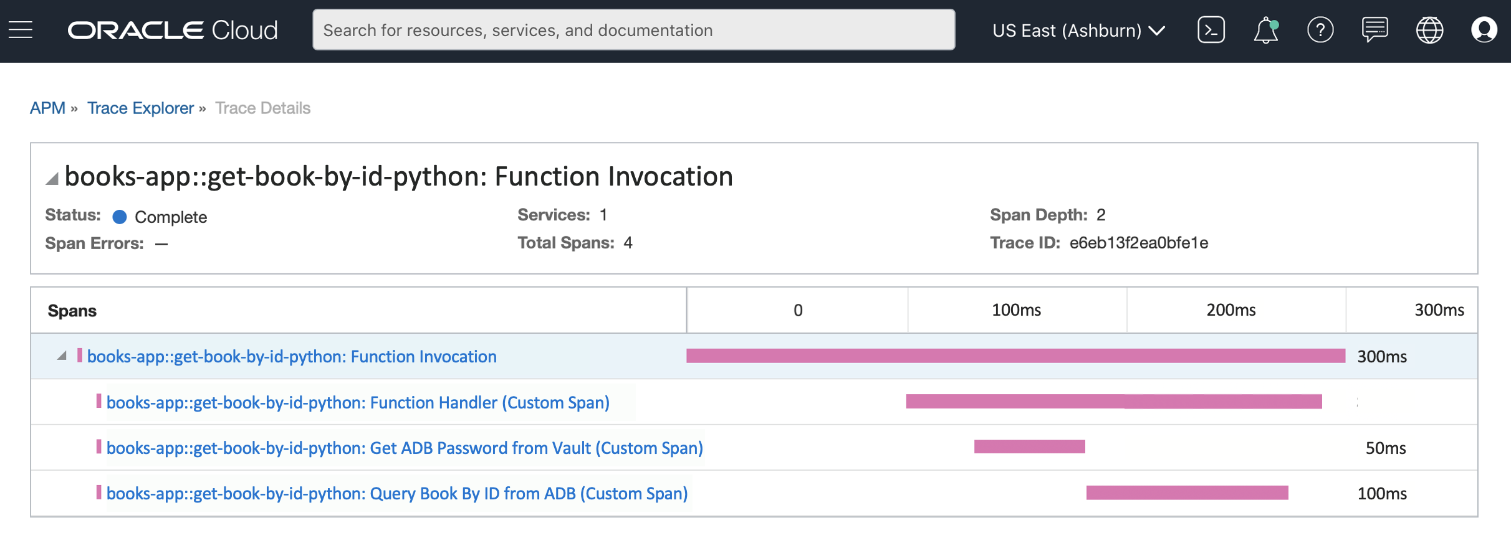Open the chat support icon
Screen dimensions: 1511x533
(x=1374, y=30)
